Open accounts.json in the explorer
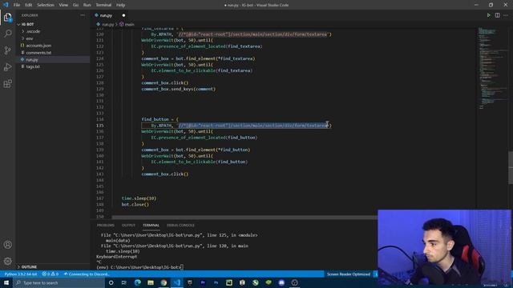The height and width of the screenshot is (288, 513). pos(38,46)
